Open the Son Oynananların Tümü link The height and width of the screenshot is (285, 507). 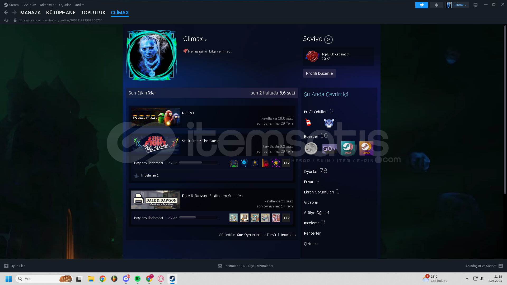256,235
